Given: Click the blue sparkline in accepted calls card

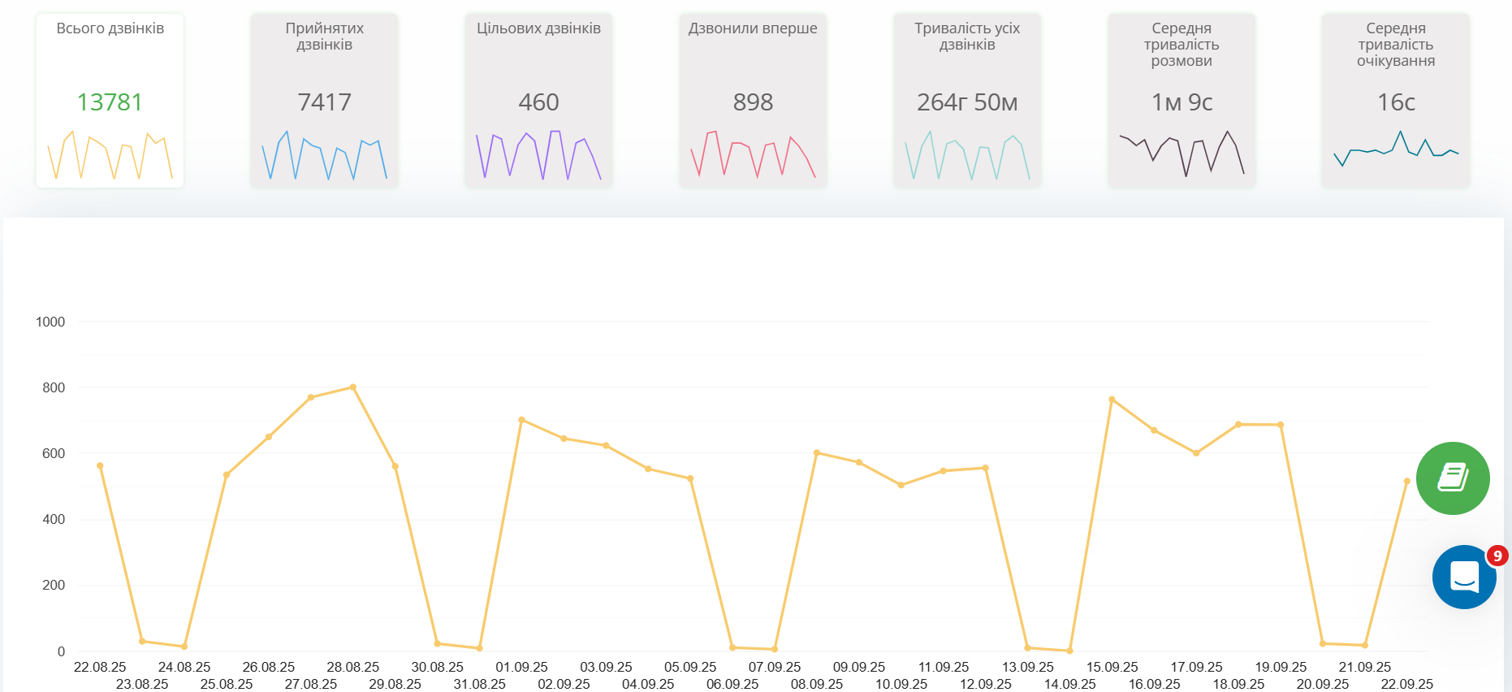Looking at the screenshot, I should pyautogui.click(x=324, y=154).
